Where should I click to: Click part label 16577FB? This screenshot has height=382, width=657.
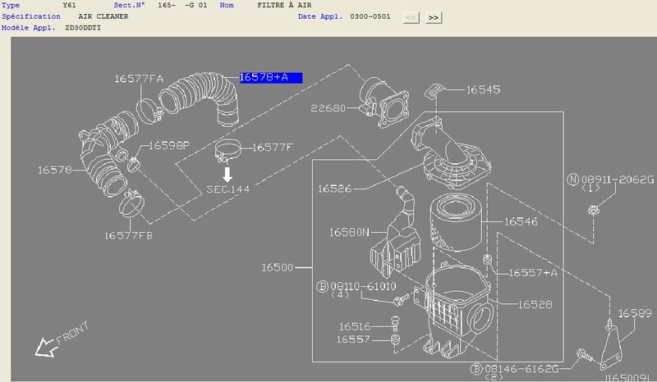pos(128,235)
